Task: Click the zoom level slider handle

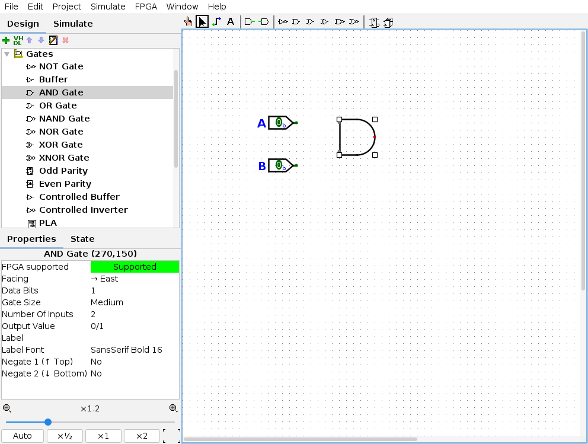Action: tap(48, 422)
